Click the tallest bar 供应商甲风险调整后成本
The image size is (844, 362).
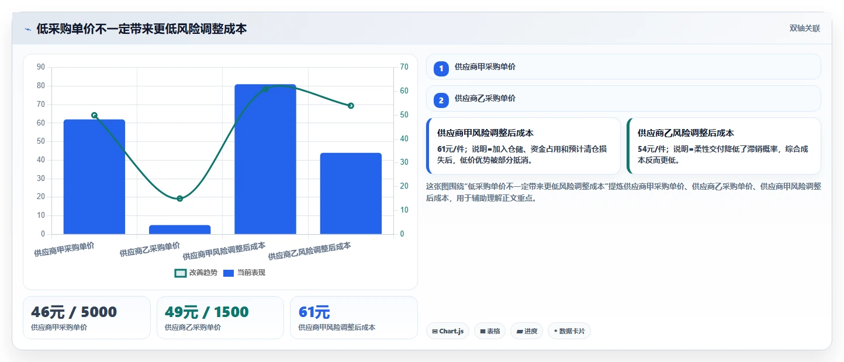265,159
